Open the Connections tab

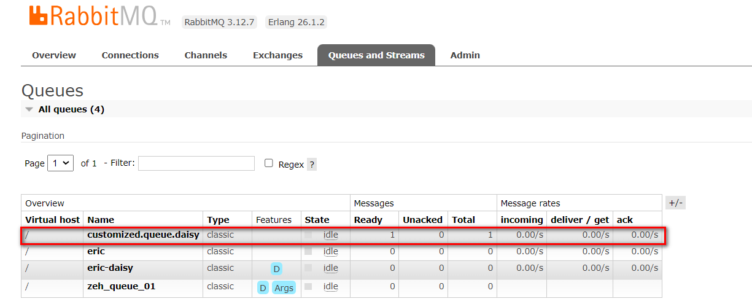130,55
